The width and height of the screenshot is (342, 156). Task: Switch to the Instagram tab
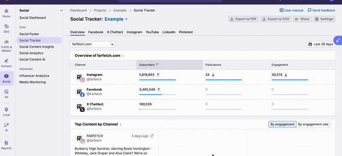coord(134,32)
